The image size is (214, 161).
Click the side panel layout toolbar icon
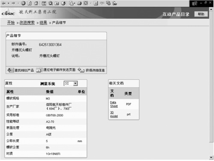click(x=44, y=3)
